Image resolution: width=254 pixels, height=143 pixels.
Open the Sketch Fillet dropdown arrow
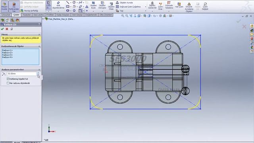pyautogui.click(x=83, y=11)
